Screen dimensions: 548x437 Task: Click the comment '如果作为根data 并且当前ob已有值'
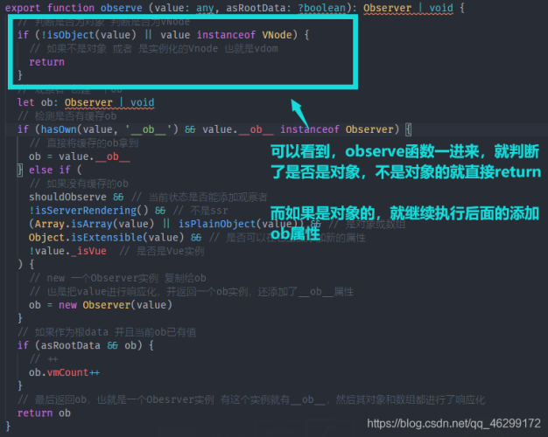pyautogui.click(x=107, y=332)
